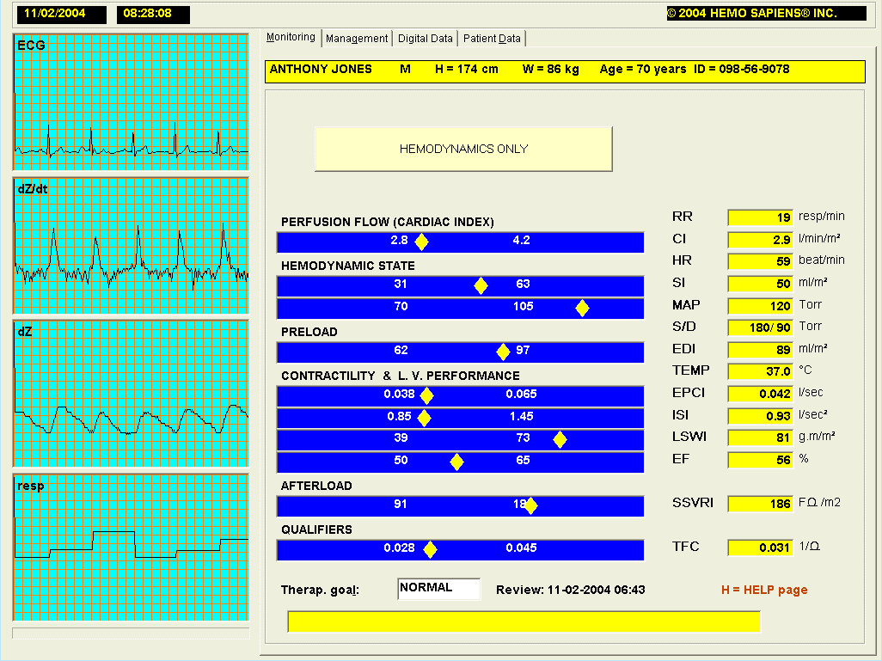Click the MAP value field showing 120
The height and width of the screenshot is (661, 882).
tap(760, 306)
